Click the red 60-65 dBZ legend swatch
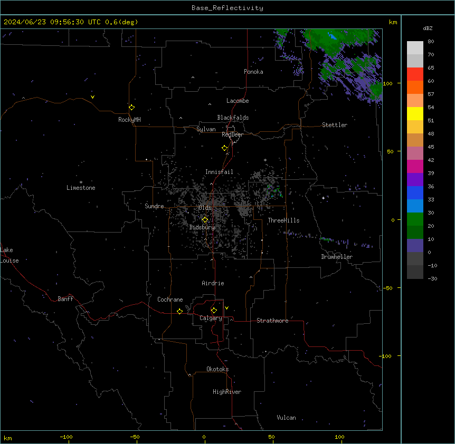The height and width of the screenshot is (444, 455). tap(415, 74)
